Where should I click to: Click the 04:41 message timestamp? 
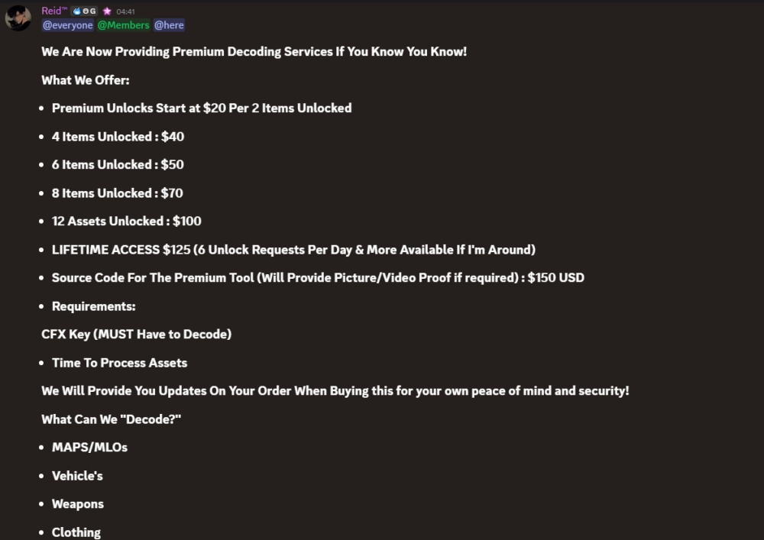[x=125, y=11]
